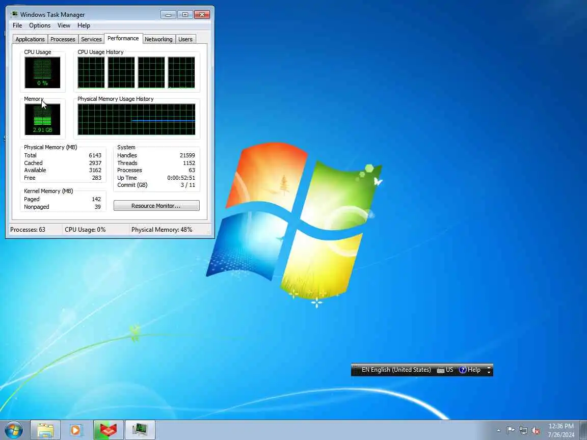Click the Handles value 21599
This screenshot has height=440, width=587.
[x=187, y=155]
